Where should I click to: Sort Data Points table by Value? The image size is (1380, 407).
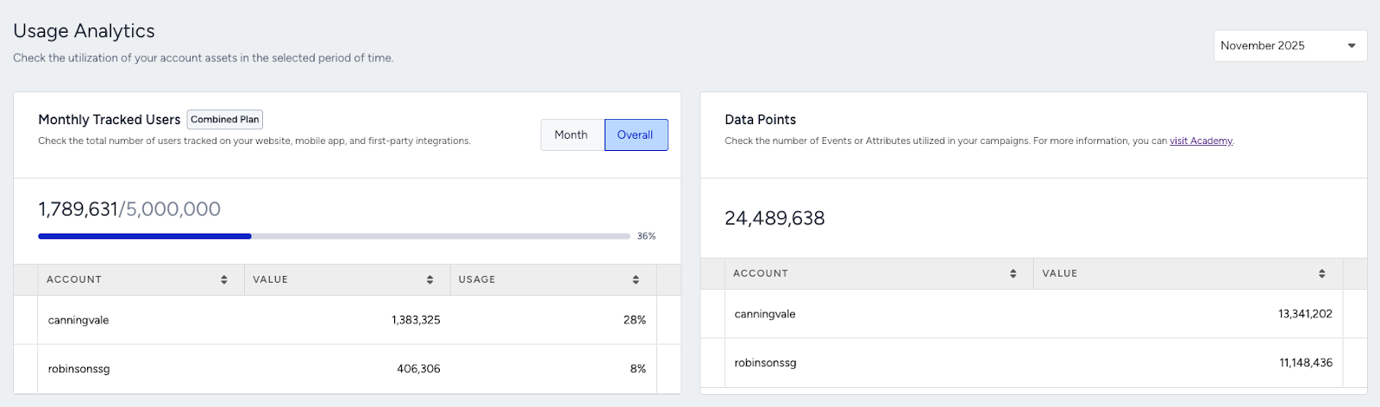click(1322, 273)
